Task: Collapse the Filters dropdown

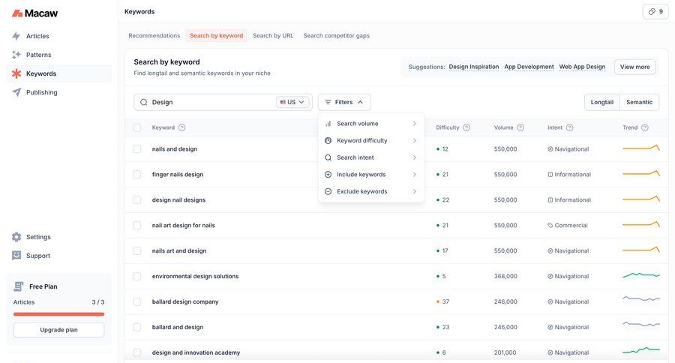Action: (344, 102)
